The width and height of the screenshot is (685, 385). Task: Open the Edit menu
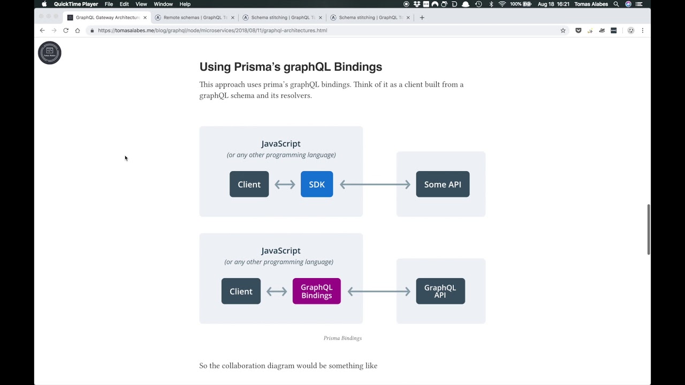click(x=124, y=4)
